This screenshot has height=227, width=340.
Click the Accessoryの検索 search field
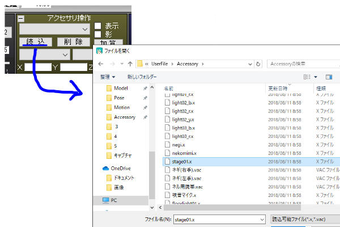tap(303, 64)
